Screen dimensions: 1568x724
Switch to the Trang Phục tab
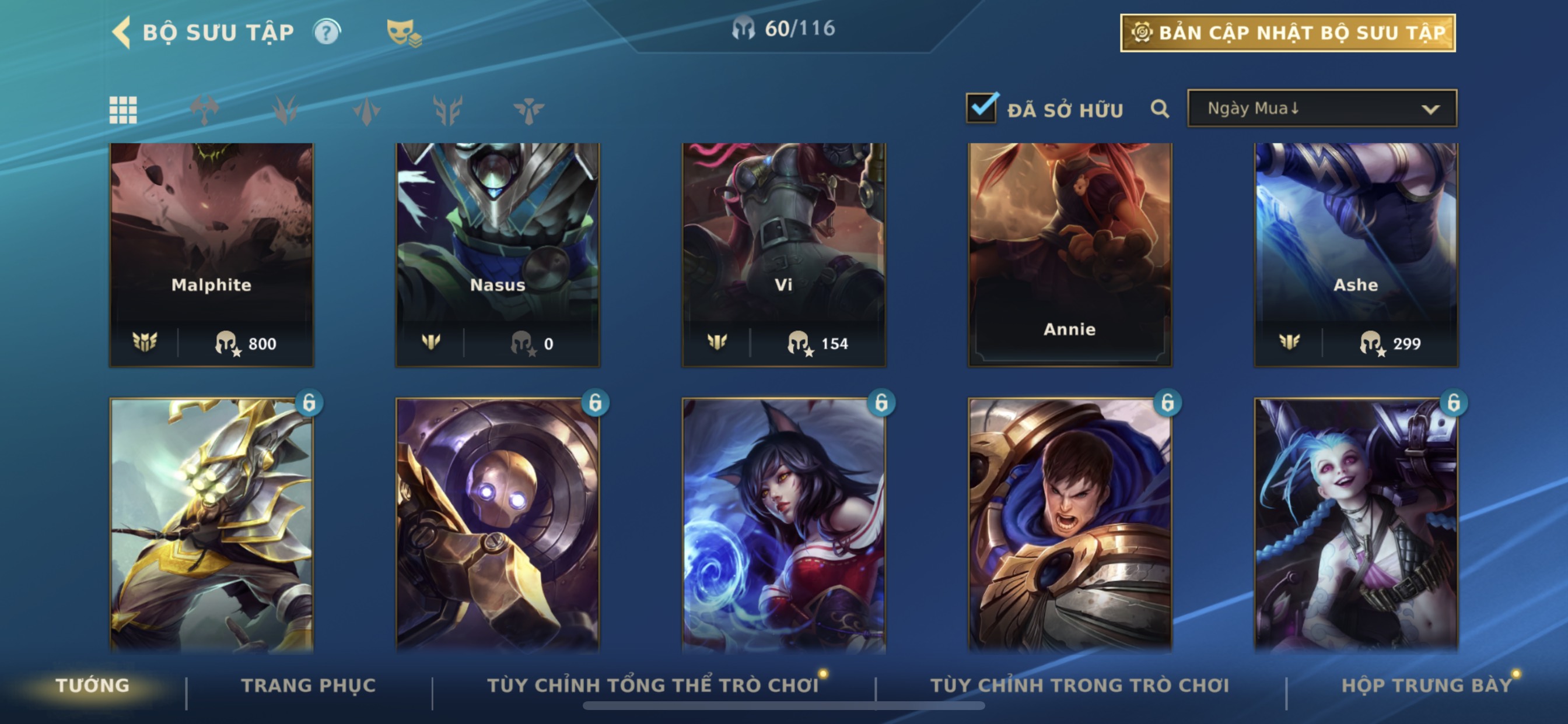tap(309, 685)
